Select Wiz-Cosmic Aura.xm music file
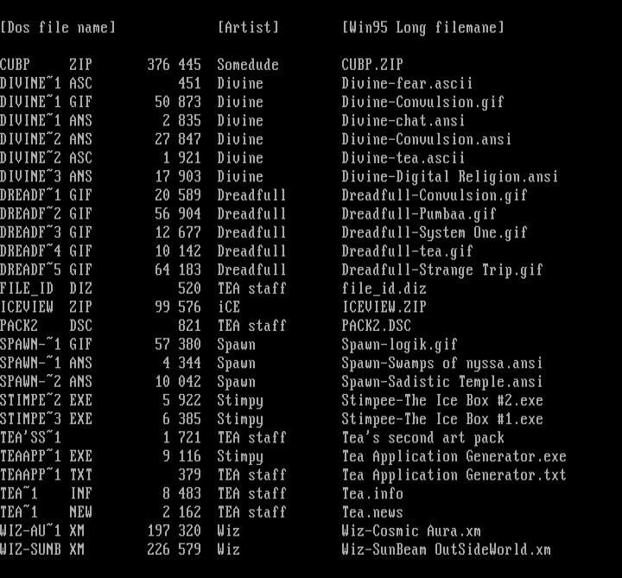622x578 pixels. tap(410, 531)
